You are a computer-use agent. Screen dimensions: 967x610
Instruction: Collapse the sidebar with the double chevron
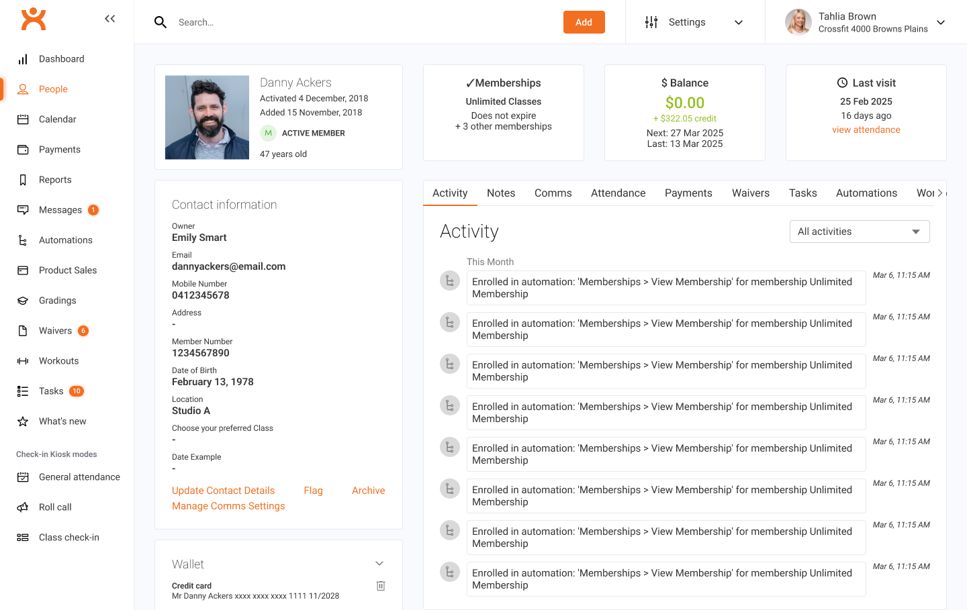(110, 19)
